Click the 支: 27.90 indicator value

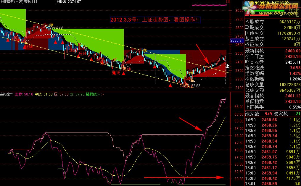77,94
